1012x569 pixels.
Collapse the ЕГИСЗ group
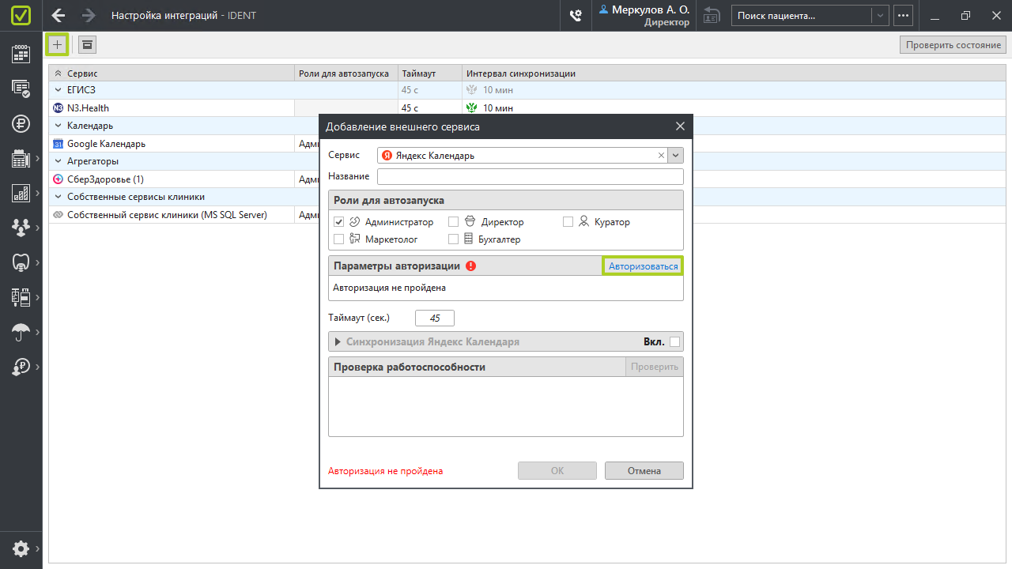(59, 90)
